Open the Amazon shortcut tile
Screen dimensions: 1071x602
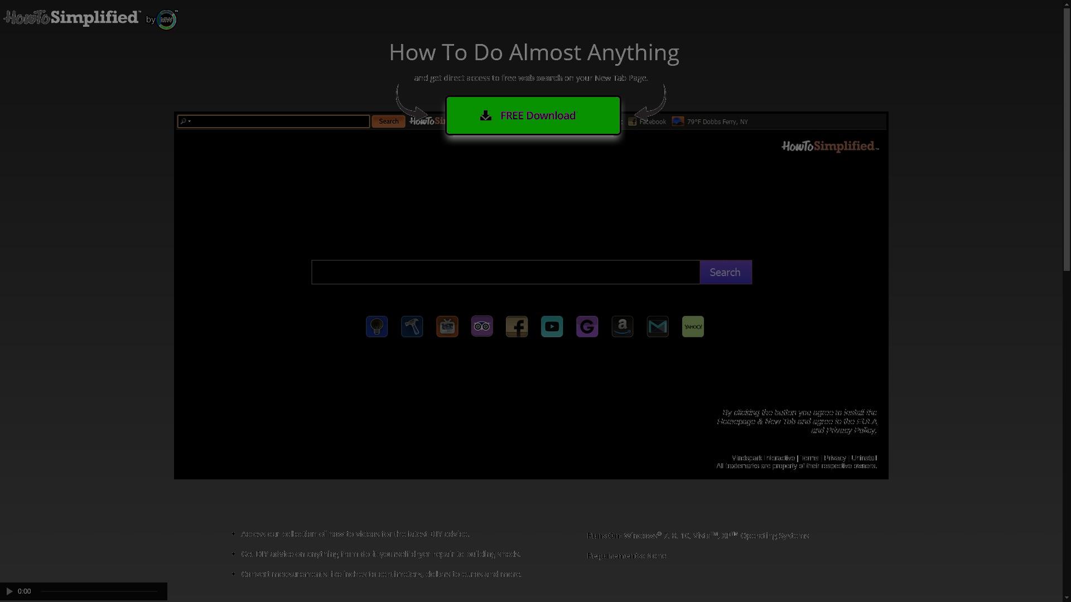click(622, 327)
